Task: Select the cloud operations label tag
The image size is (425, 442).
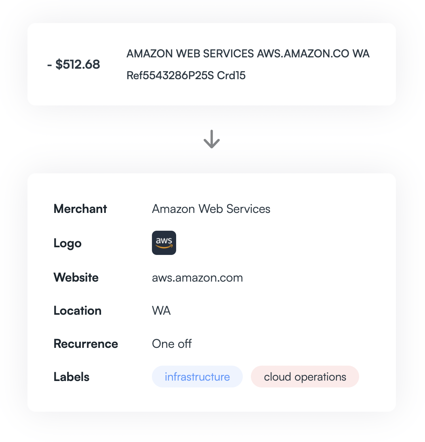Action: pyautogui.click(x=305, y=377)
